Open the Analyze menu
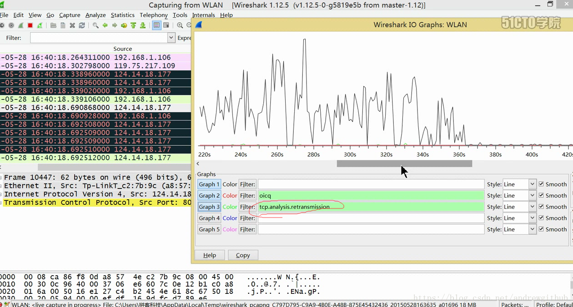Screen dimensions: 573x307 (95, 15)
